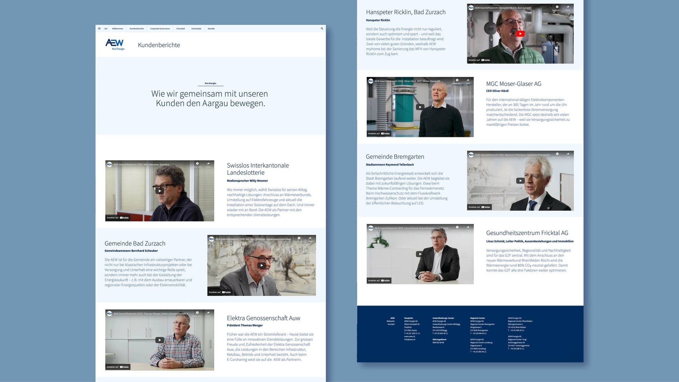Select Kontakt in the top navigation
The width and height of the screenshot is (679, 382).
click(x=211, y=29)
